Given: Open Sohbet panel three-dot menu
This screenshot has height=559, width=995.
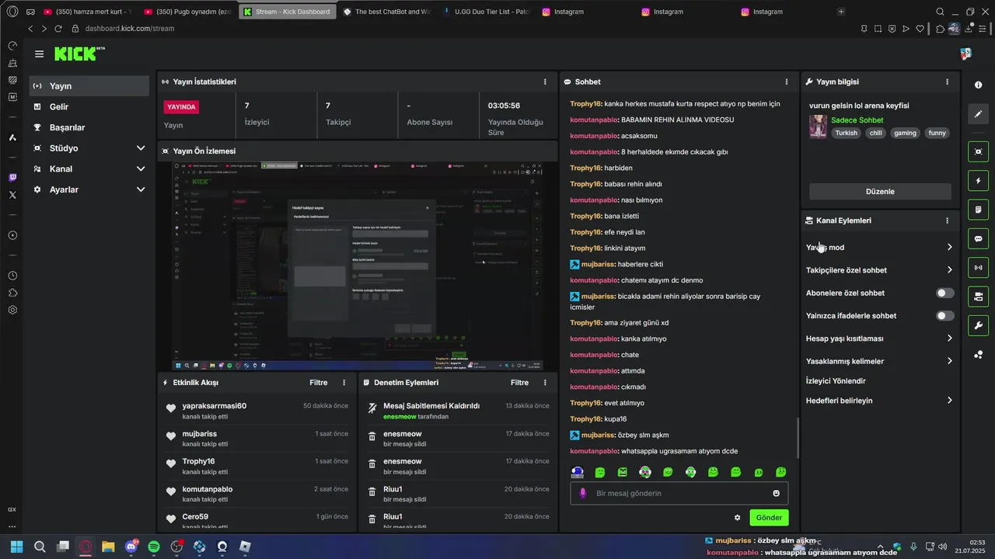Looking at the screenshot, I should (x=787, y=82).
